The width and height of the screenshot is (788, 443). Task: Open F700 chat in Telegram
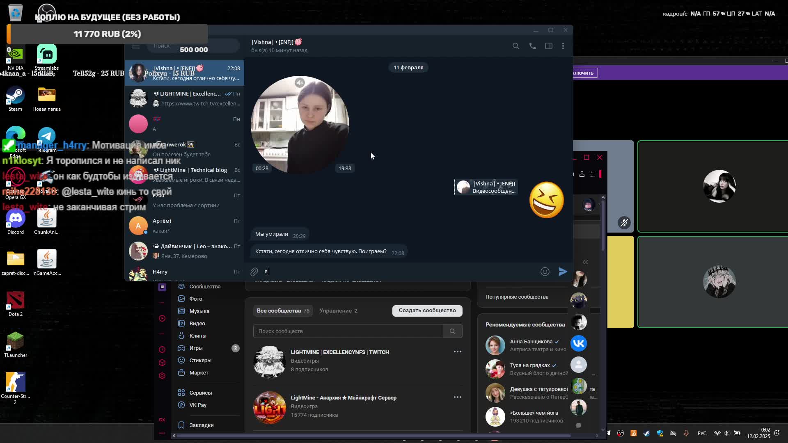pos(184,200)
